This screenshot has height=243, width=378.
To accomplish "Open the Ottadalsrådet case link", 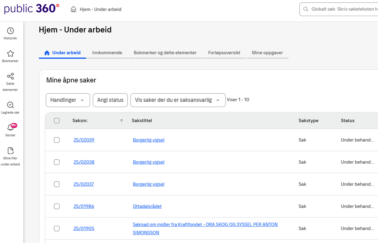I will 147,206.
